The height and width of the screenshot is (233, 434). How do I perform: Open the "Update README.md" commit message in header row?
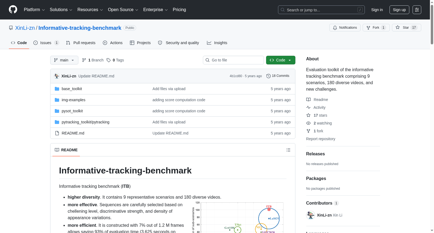pos(96,76)
